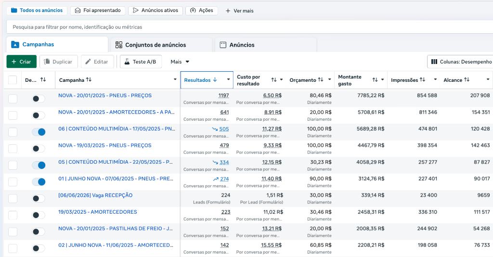Sort by Montante gasto arrows

[x=375, y=80]
